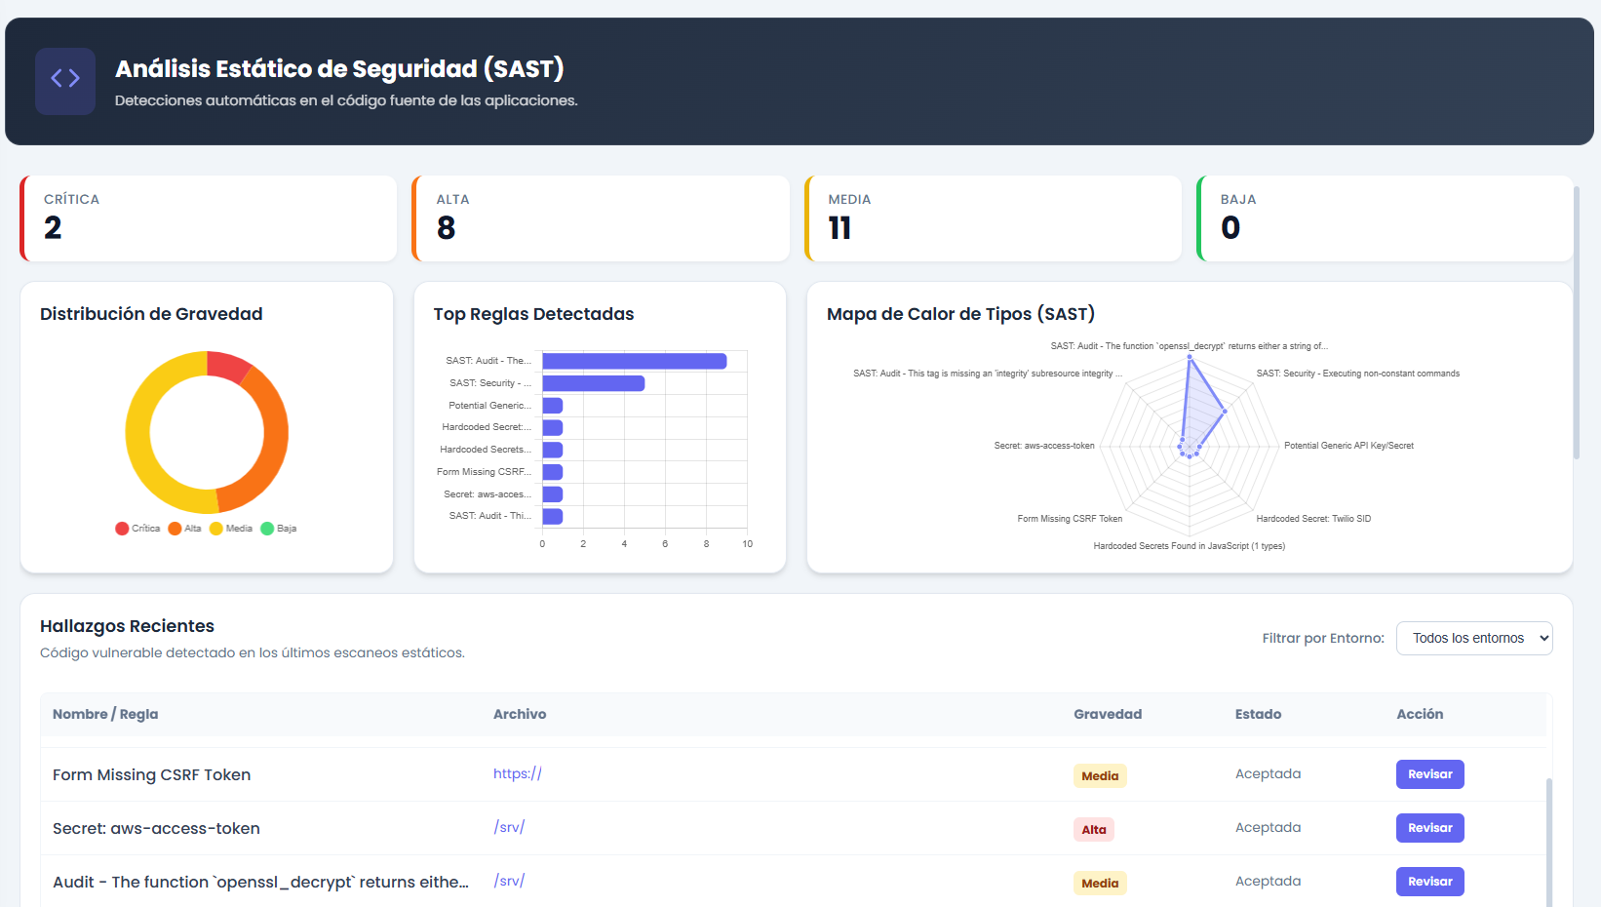
Task: Click the Archivo column header
Action: click(520, 714)
